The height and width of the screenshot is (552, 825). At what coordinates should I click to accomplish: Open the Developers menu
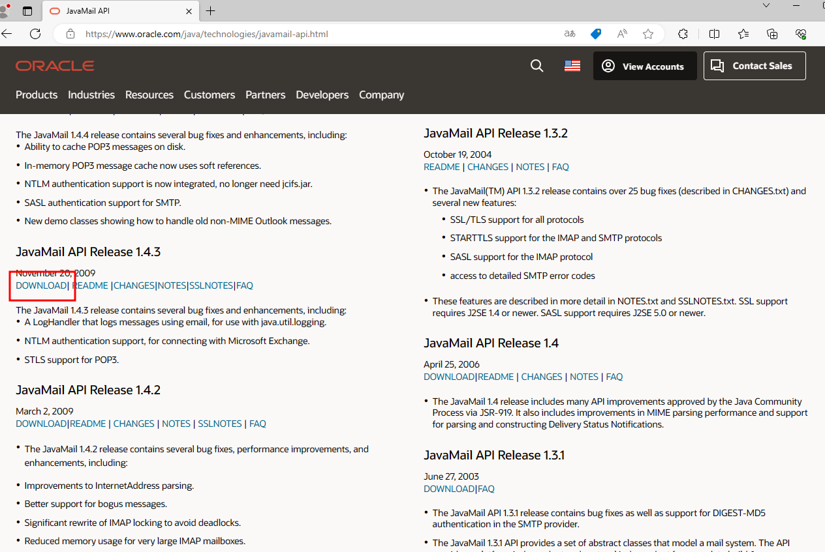[x=322, y=94]
